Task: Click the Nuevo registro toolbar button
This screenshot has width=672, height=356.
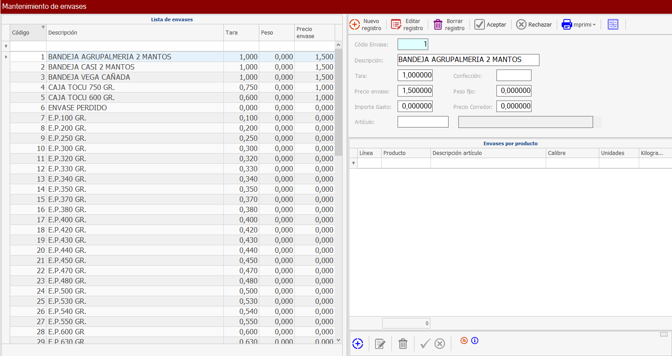Action: pyautogui.click(x=365, y=24)
